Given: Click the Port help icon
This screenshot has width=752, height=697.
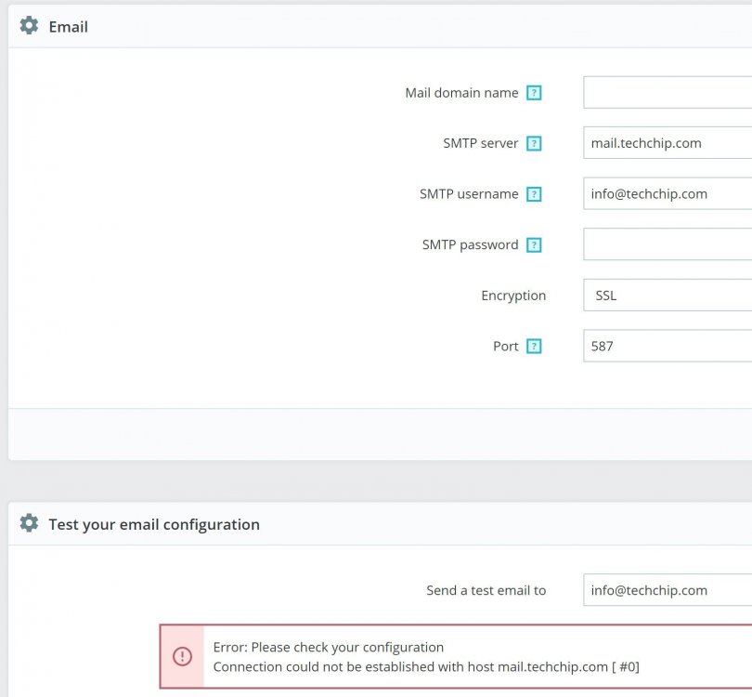Looking at the screenshot, I should 534,347.
